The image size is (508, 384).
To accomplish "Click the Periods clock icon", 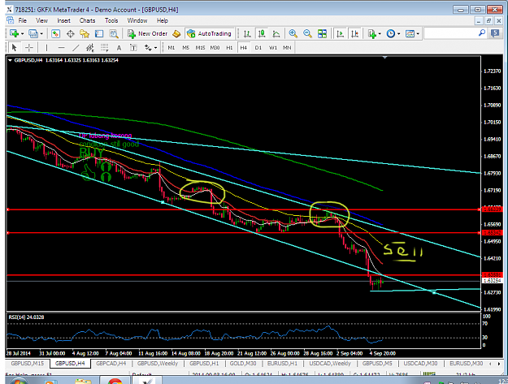I will [x=391, y=33].
